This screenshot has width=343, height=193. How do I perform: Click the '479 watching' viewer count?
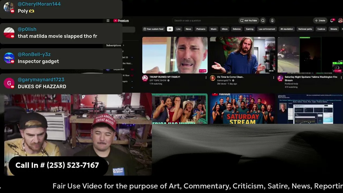[x=291, y=87]
